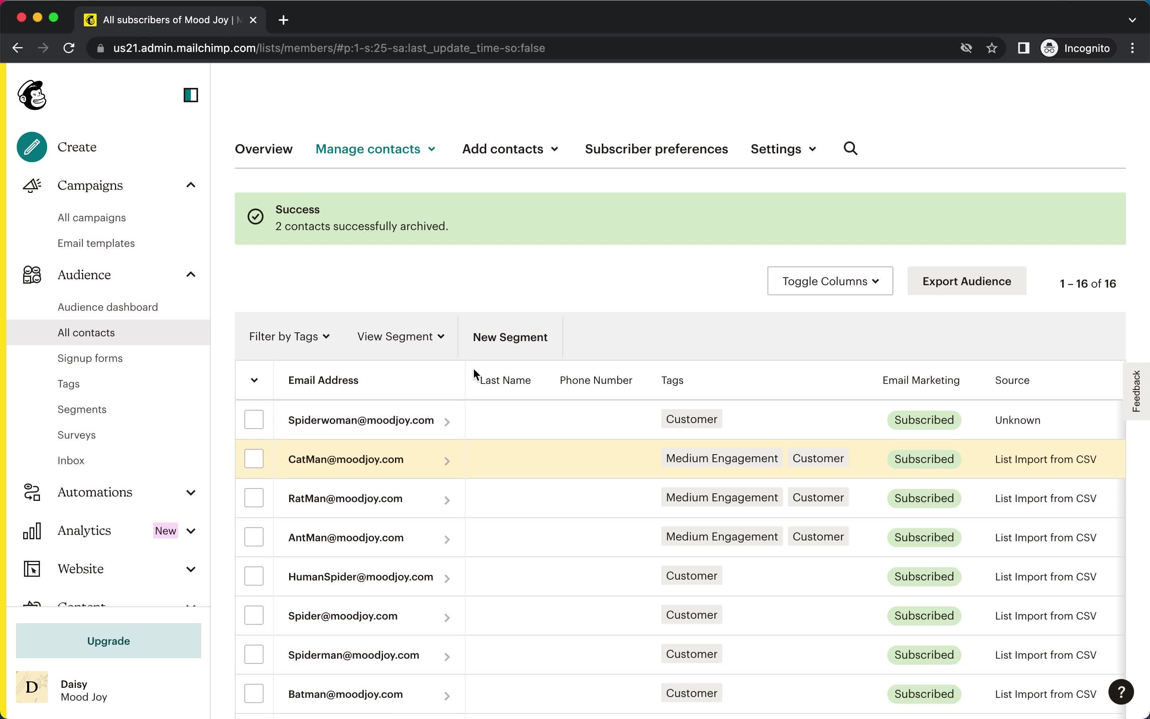Open the help question mark button

click(x=1120, y=692)
